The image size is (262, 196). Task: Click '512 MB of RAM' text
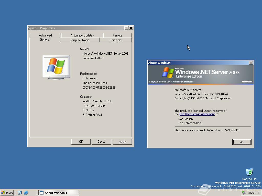click(92, 115)
